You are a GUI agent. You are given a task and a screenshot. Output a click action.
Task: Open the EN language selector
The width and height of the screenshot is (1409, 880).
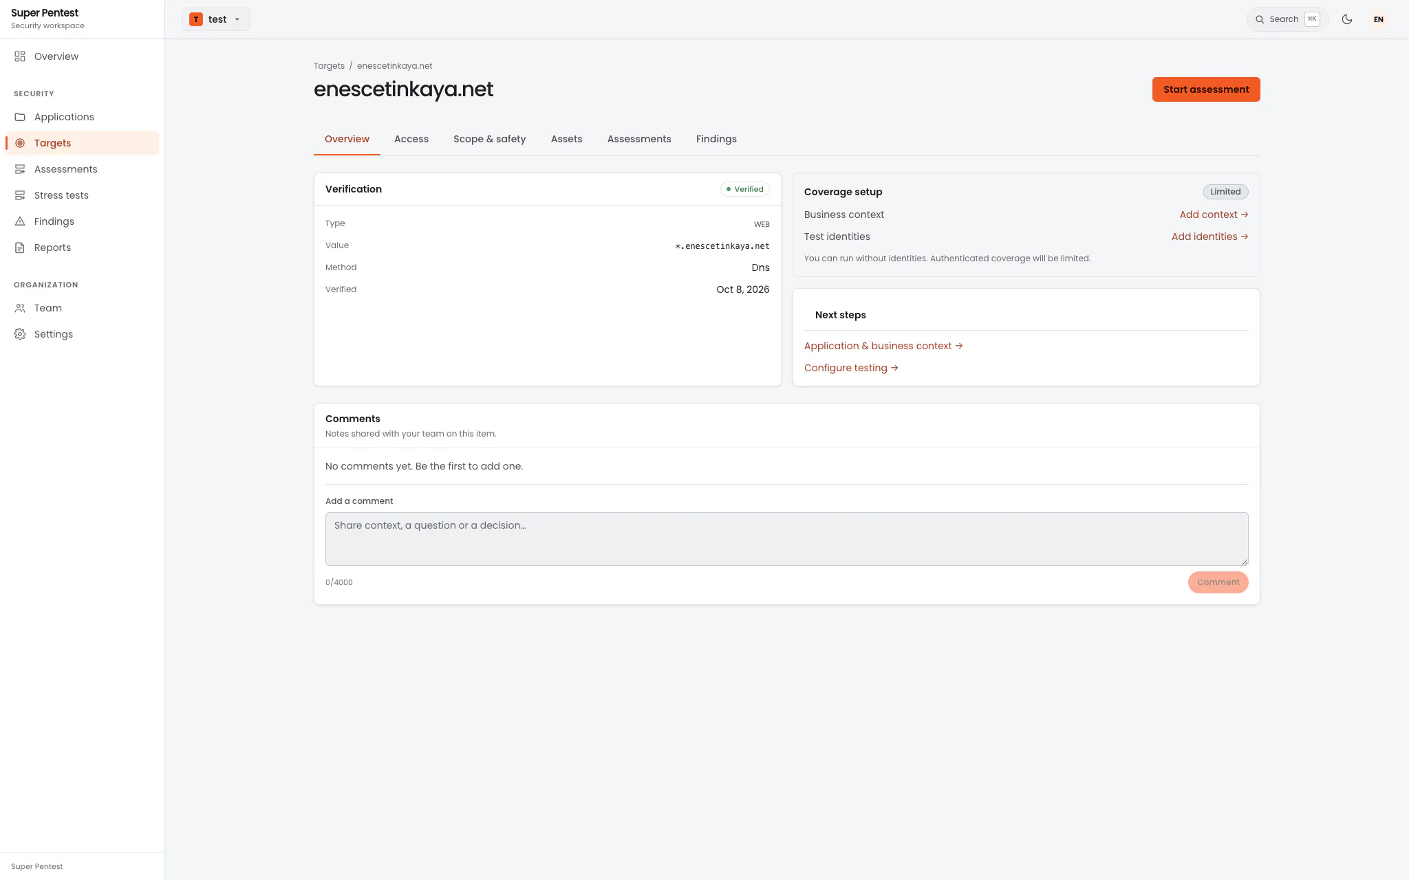(1379, 19)
